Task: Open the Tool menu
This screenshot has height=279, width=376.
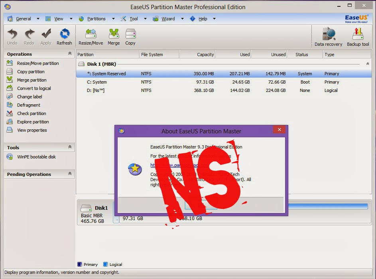Action: point(134,19)
